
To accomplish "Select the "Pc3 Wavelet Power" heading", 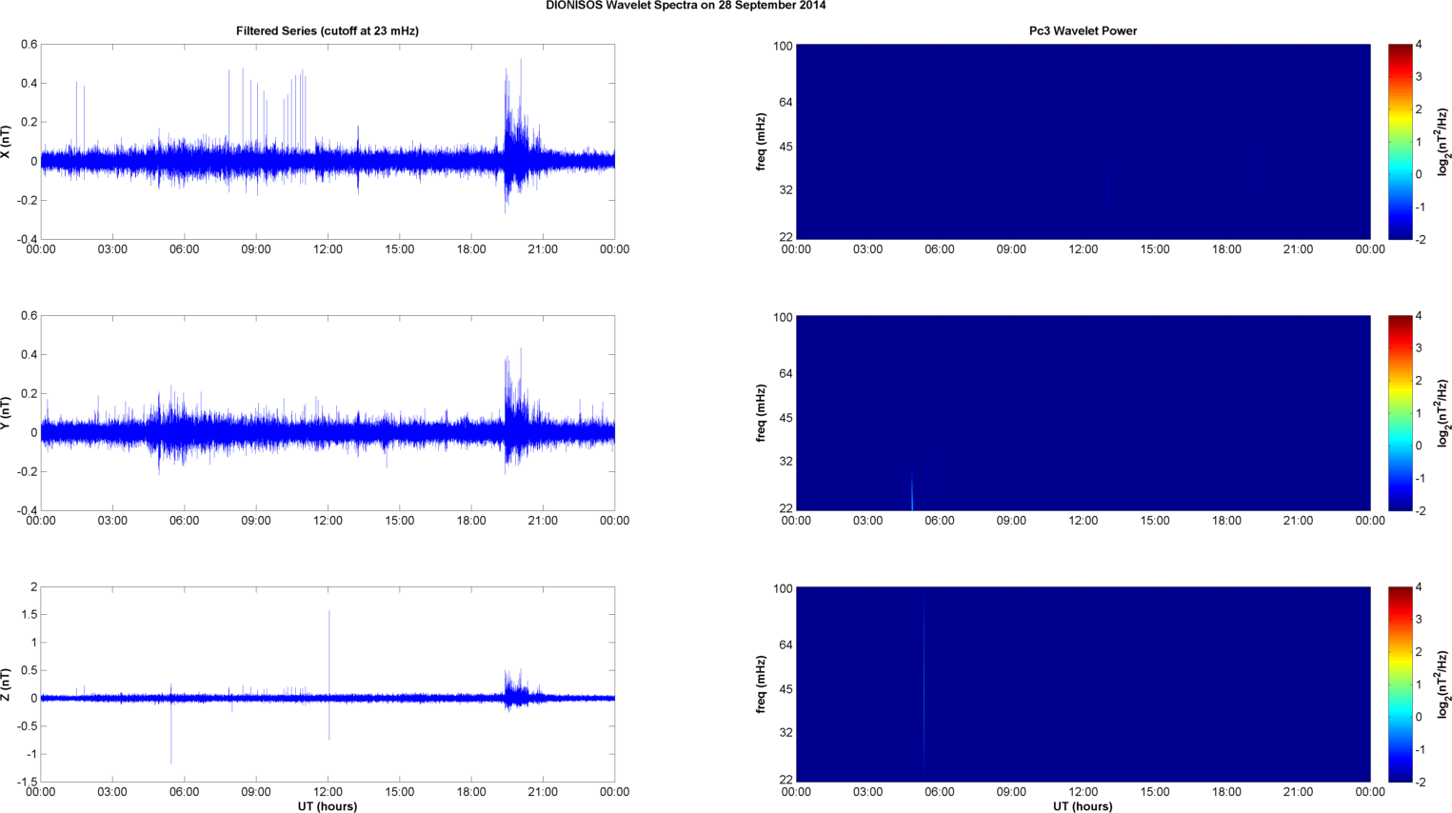I will click(1083, 31).
